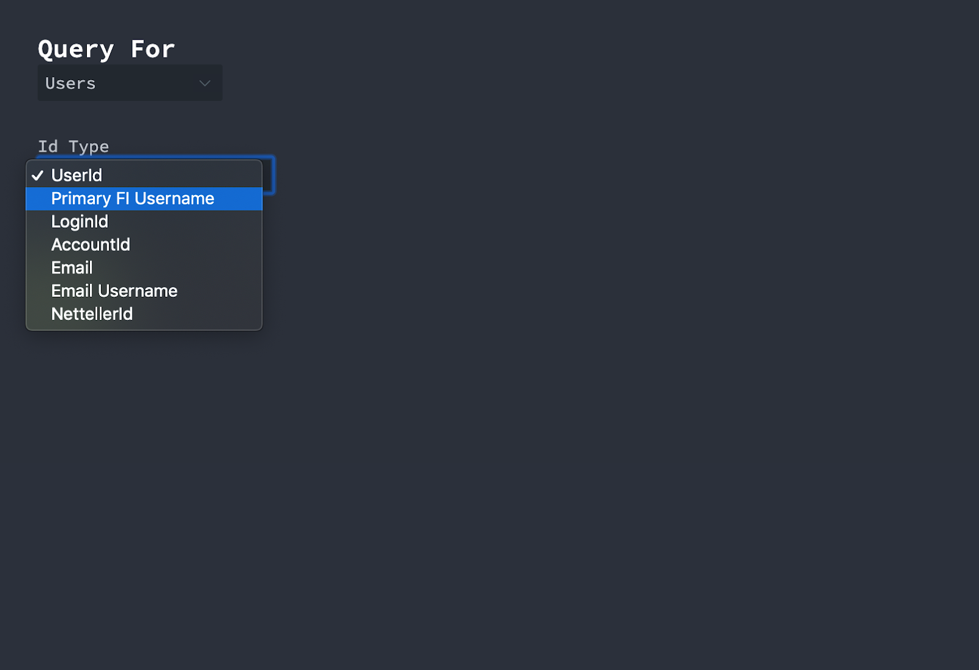Click the Users text in the dropdown
The height and width of the screenshot is (670, 979).
[70, 83]
